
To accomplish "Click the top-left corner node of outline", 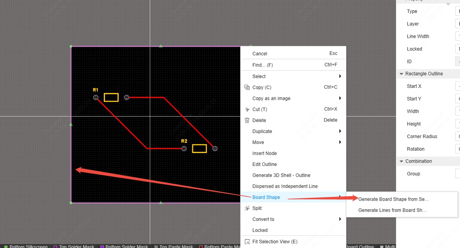I will point(71,46).
